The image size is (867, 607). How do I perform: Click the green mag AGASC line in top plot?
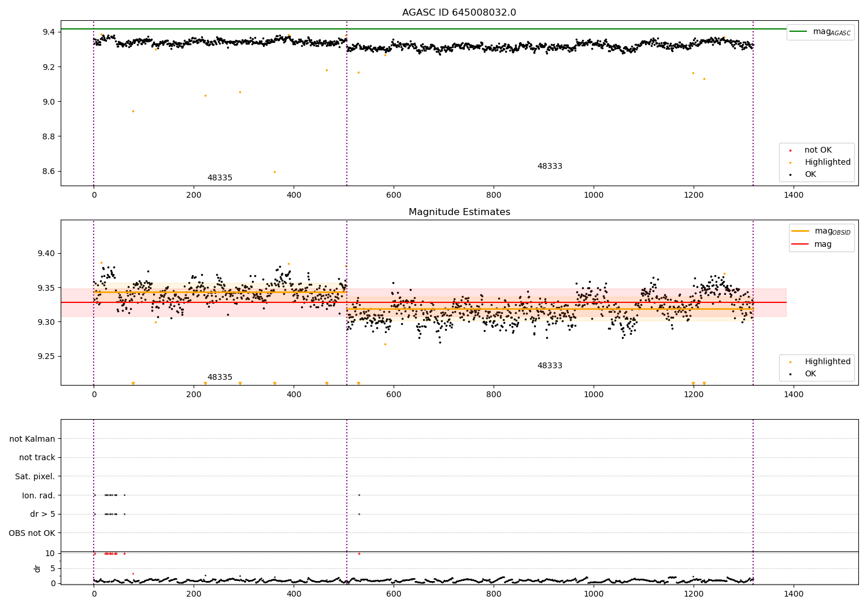point(424,29)
